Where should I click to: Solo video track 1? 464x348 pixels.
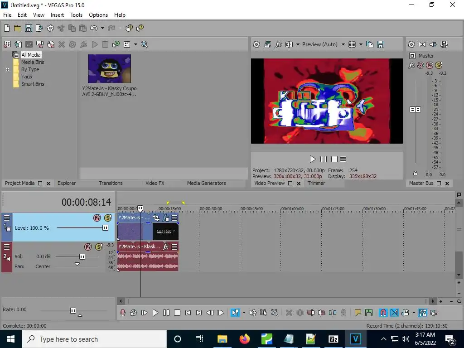click(108, 218)
